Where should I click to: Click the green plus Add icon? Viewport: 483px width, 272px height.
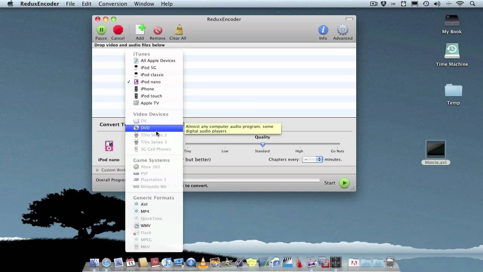[x=140, y=30]
